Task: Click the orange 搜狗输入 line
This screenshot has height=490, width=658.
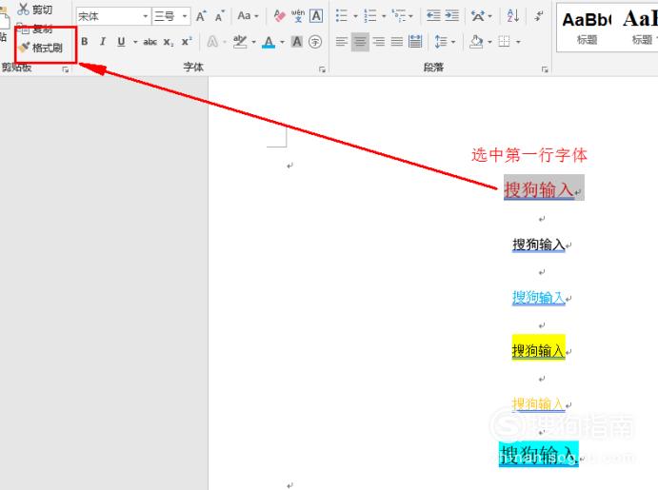Action: point(538,404)
